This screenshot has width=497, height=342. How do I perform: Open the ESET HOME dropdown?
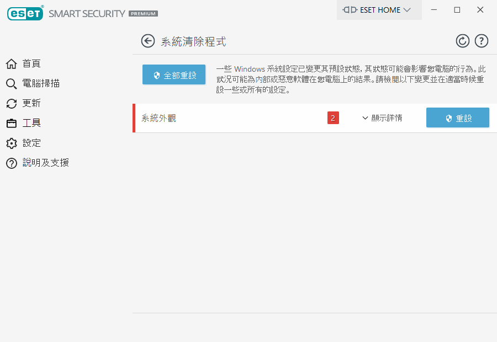click(x=379, y=10)
